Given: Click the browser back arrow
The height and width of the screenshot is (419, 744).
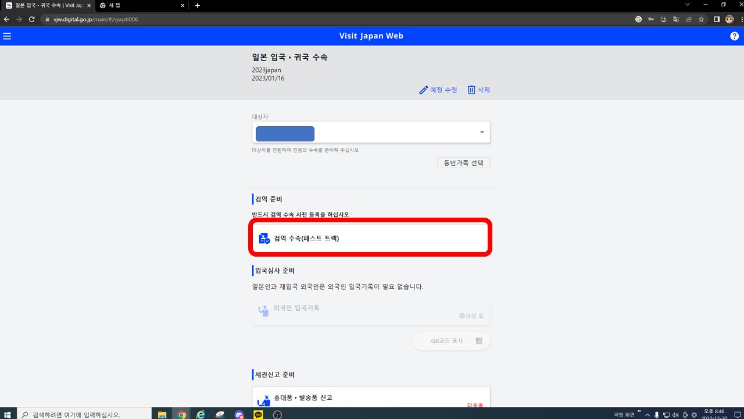Looking at the screenshot, I should pyautogui.click(x=7, y=19).
